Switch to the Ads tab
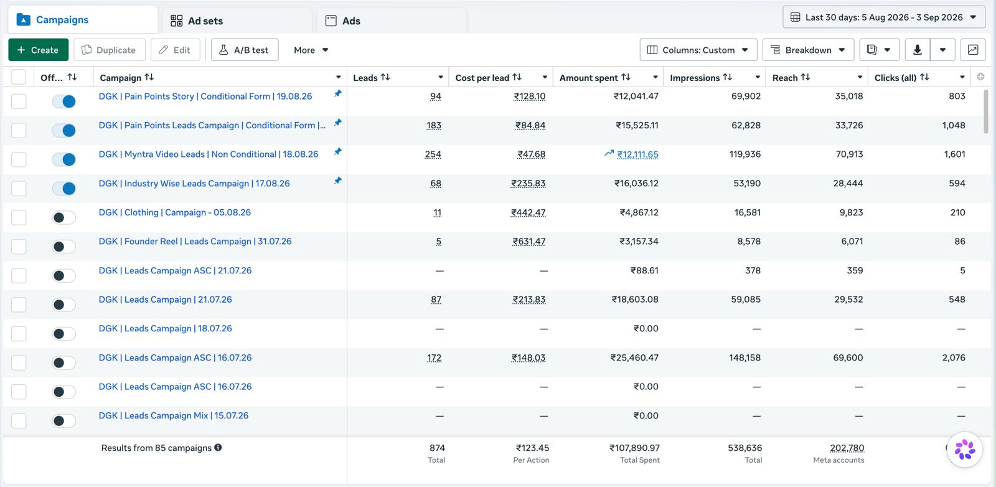The height and width of the screenshot is (487, 996). pyautogui.click(x=391, y=21)
